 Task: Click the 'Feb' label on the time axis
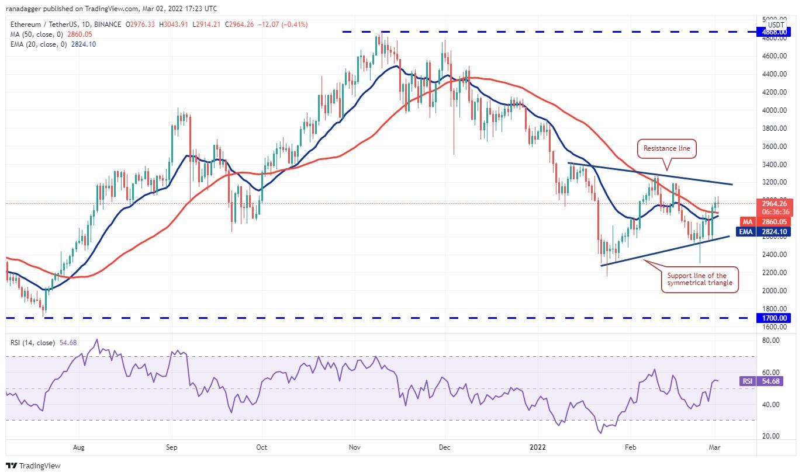tap(630, 447)
